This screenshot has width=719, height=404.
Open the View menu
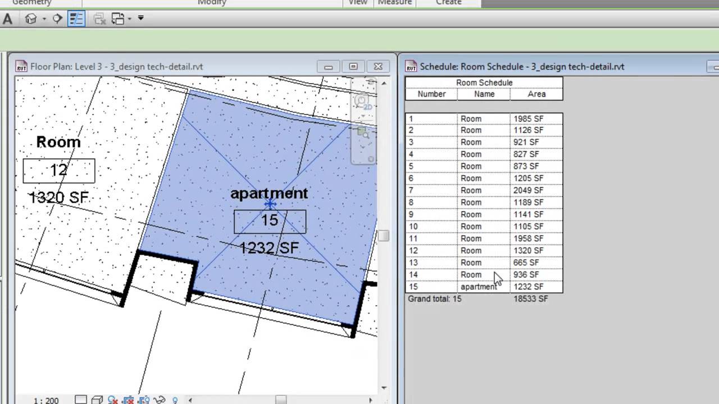click(x=358, y=3)
